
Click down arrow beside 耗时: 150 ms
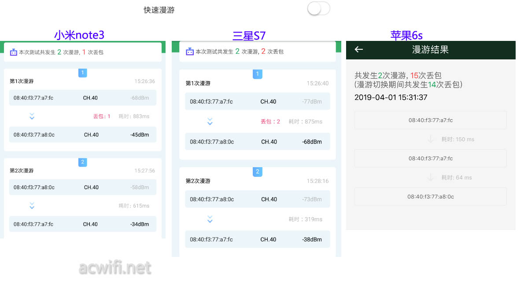coord(431,139)
